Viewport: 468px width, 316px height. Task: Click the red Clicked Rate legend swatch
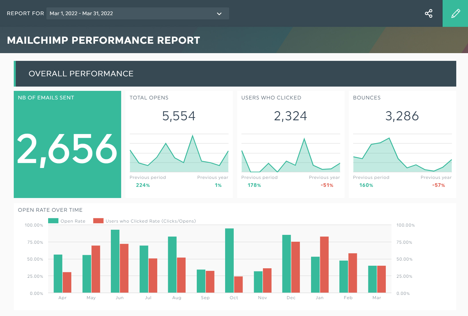(98, 221)
